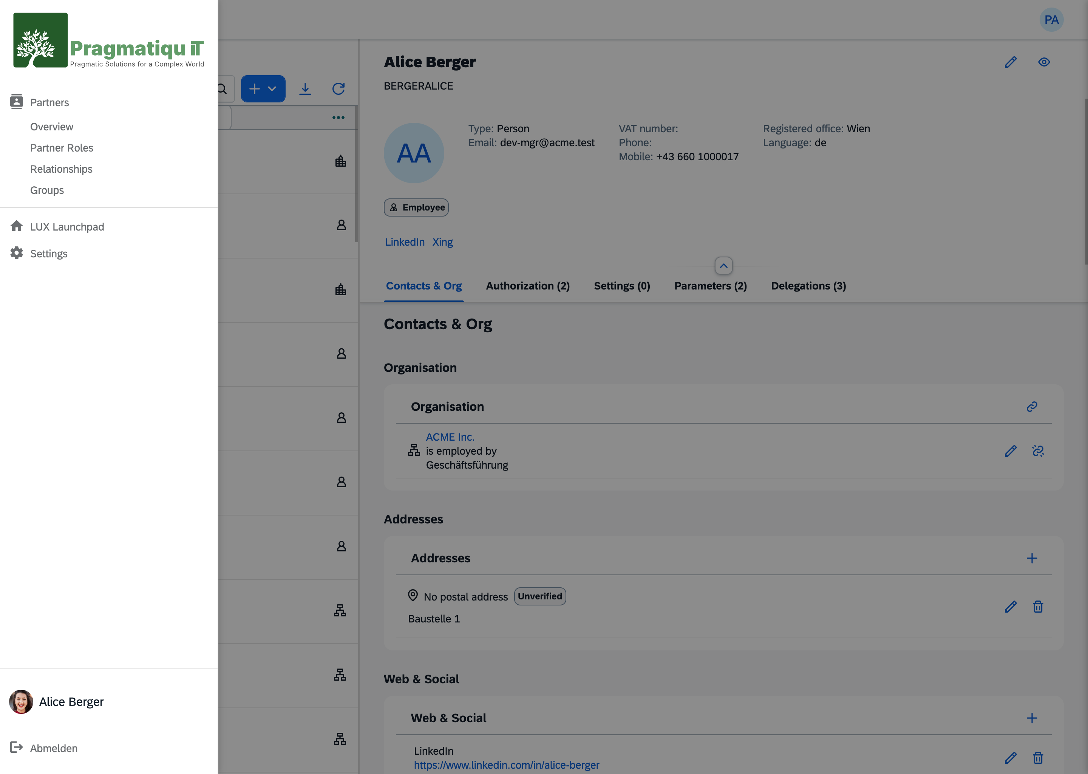Image resolution: width=1088 pixels, height=774 pixels.
Task: Click the Unverified address tag
Action: tap(540, 596)
